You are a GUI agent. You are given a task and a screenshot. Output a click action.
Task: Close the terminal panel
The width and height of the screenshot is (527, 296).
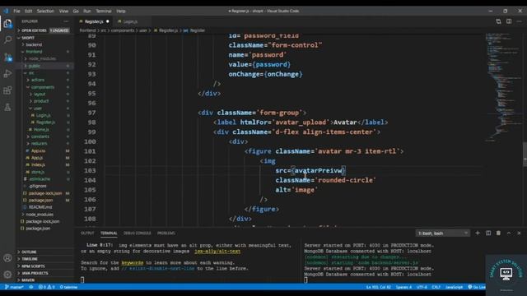click(x=520, y=233)
